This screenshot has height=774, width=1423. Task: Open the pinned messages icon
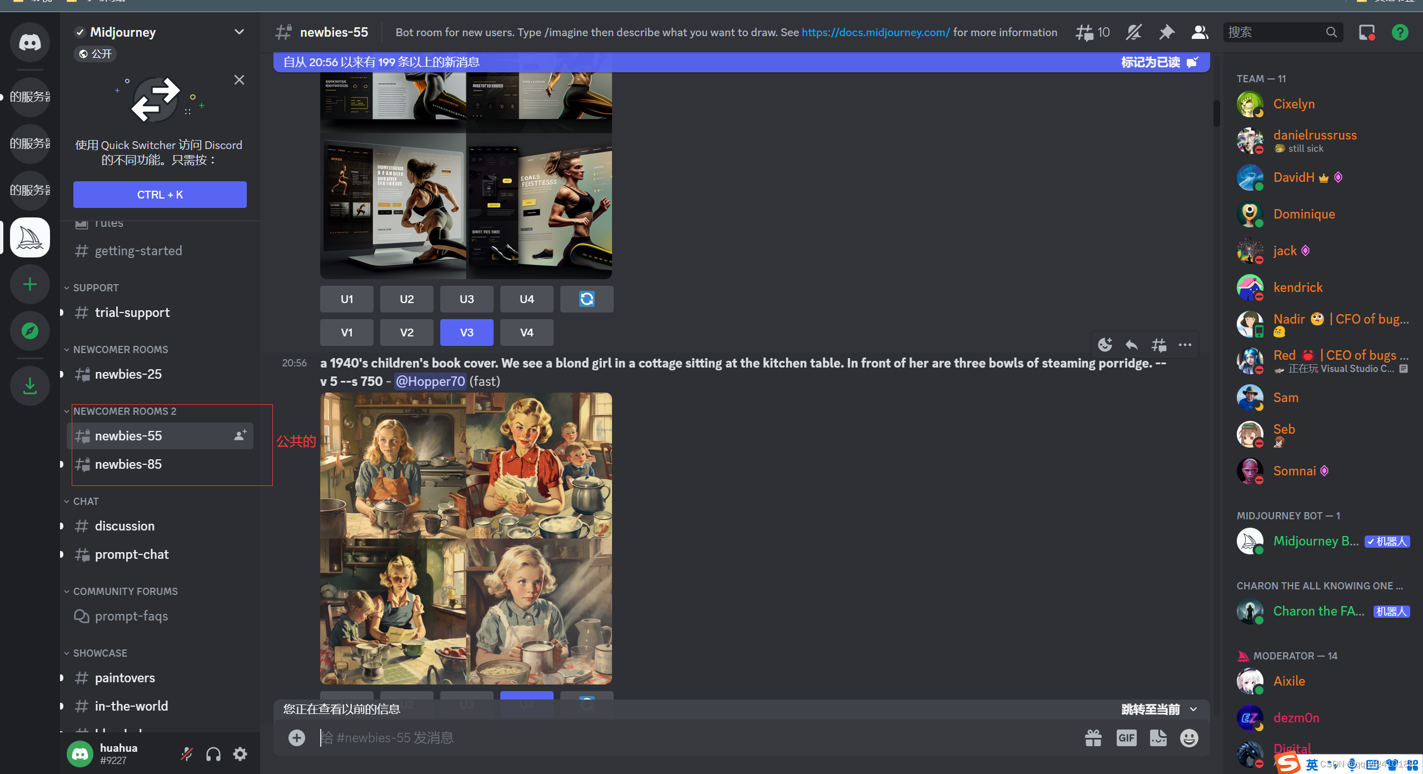[x=1166, y=32]
